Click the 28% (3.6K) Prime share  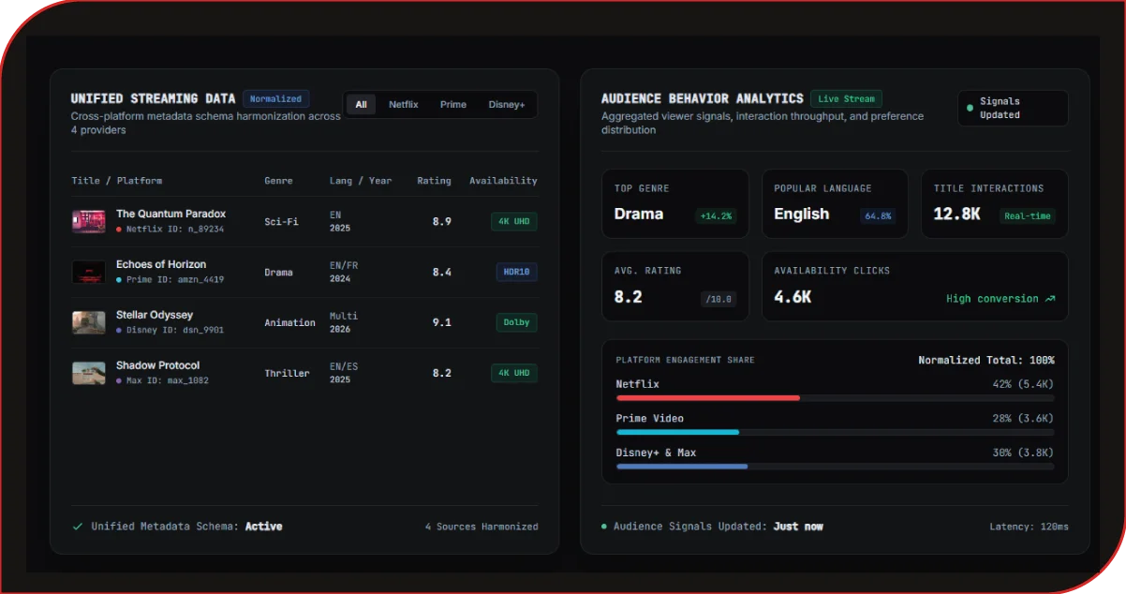pos(1023,419)
